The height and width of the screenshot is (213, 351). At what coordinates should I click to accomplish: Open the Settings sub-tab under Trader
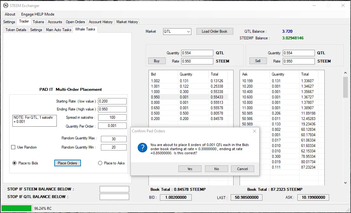point(36,30)
